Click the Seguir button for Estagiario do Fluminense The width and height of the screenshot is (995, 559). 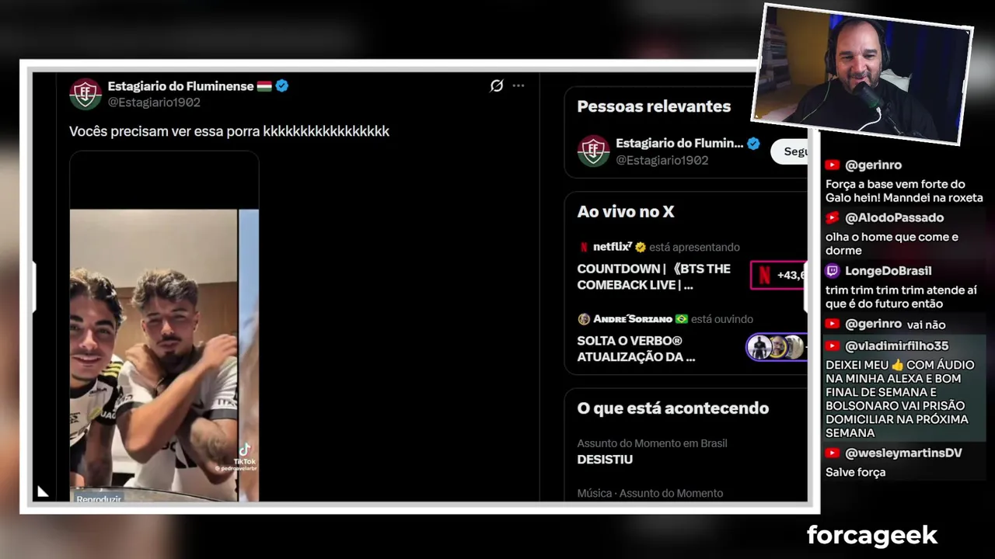(789, 151)
